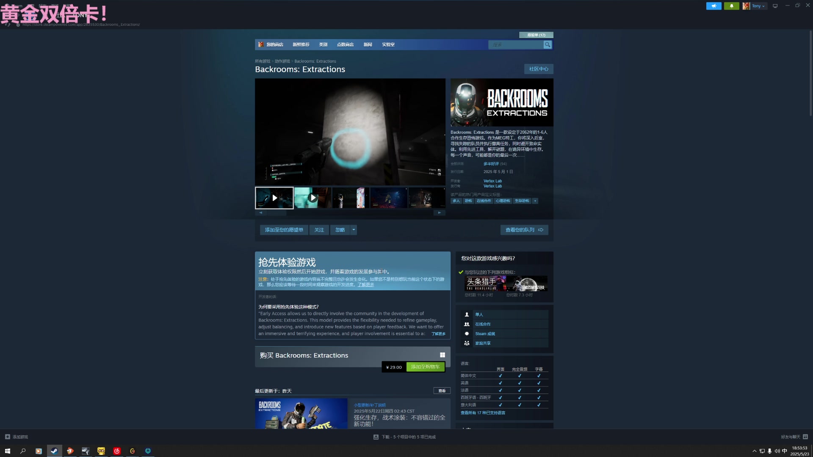
Task: Open publisher Vertex Lab link
Action: point(492,186)
